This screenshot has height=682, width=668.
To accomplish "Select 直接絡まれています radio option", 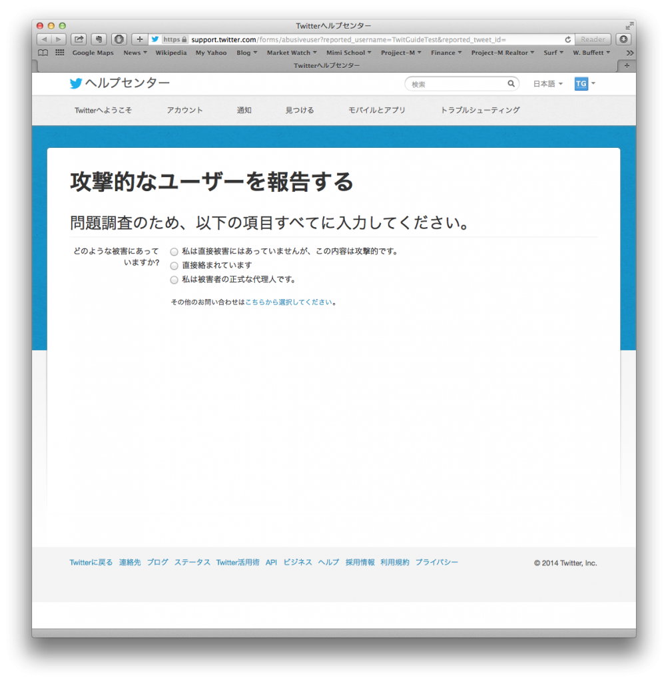I will [x=174, y=266].
